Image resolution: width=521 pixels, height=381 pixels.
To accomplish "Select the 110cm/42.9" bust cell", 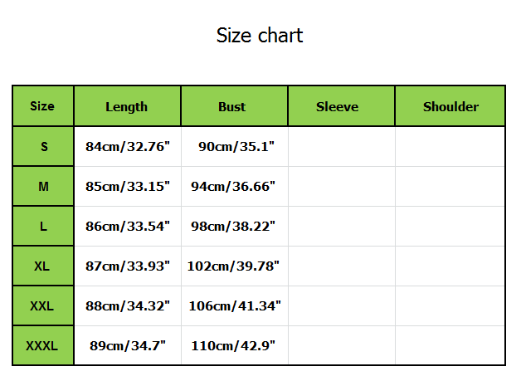I will [x=233, y=345].
